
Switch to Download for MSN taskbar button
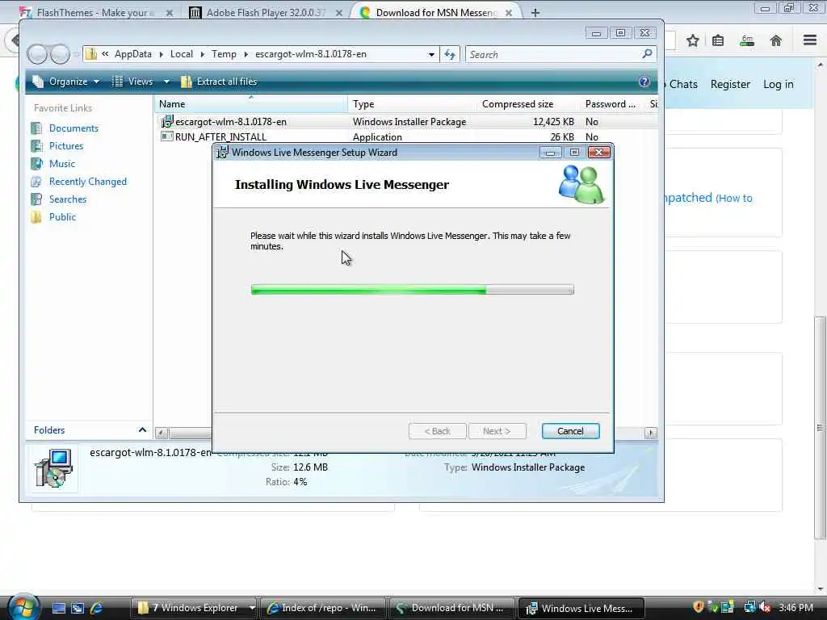point(451,608)
